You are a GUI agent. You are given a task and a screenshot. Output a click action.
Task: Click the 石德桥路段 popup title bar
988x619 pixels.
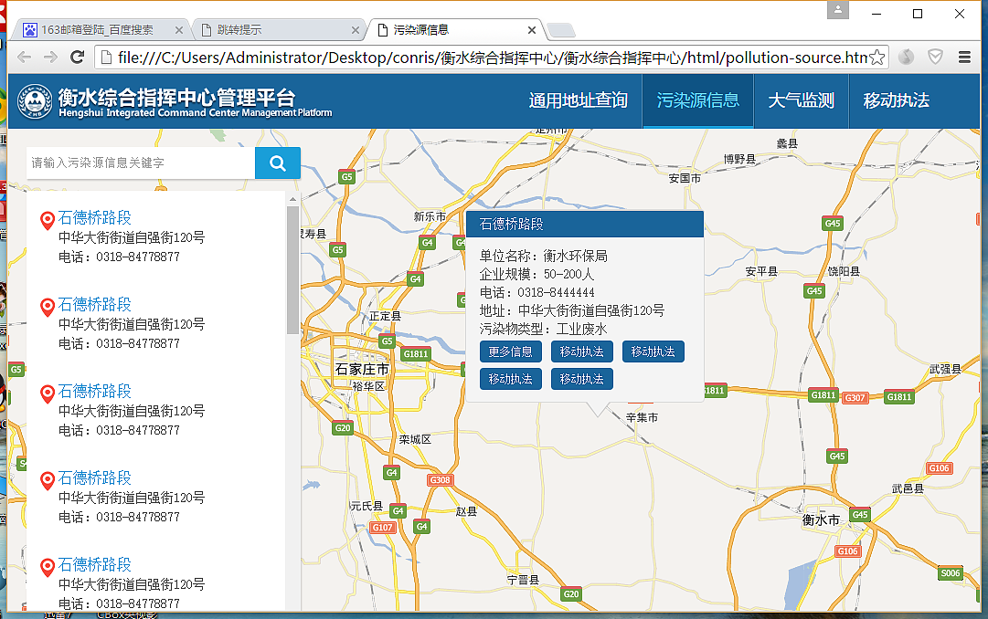click(x=585, y=225)
